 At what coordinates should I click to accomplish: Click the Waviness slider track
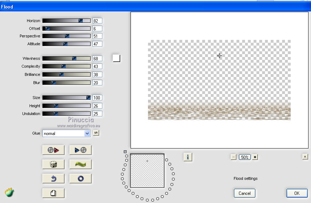(66, 58)
